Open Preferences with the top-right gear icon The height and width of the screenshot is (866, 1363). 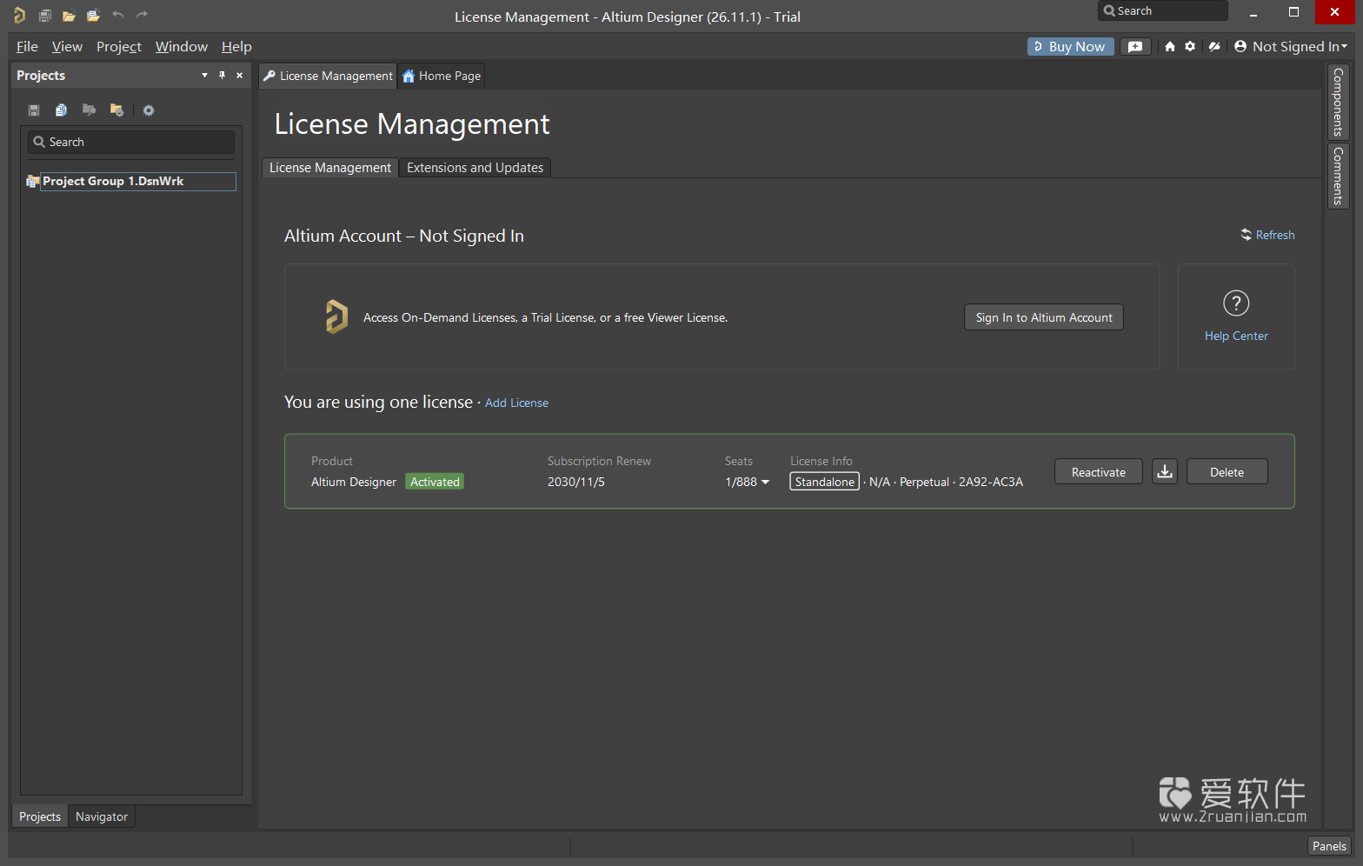pyautogui.click(x=1190, y=47)
